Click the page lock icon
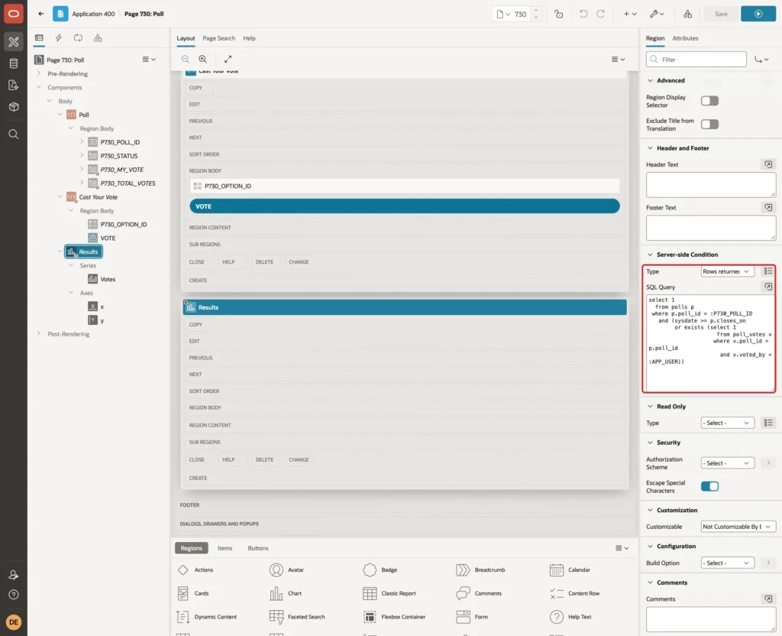This screenshot has height=636, width=782. pyautogui.click(x=558, y=14)
